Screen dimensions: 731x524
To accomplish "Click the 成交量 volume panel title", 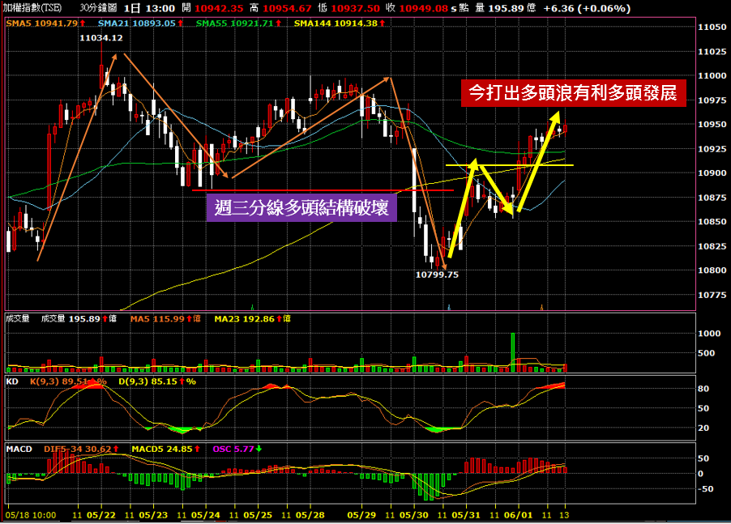I will [x=17, y=320].
